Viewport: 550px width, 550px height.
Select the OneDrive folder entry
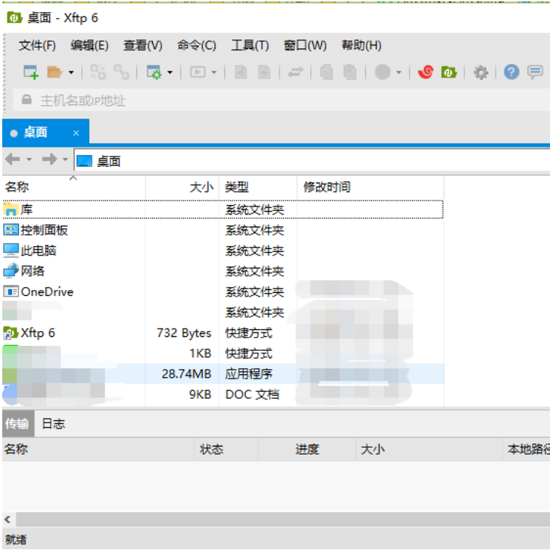coord(46,292)
